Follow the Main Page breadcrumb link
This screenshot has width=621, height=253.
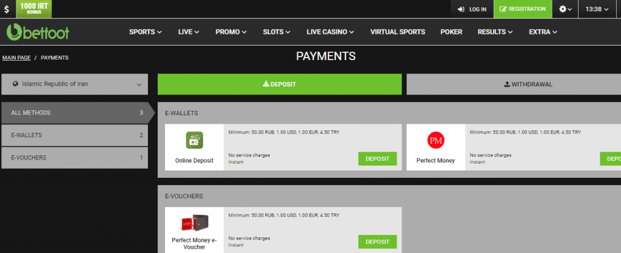(x=16, y=58)
